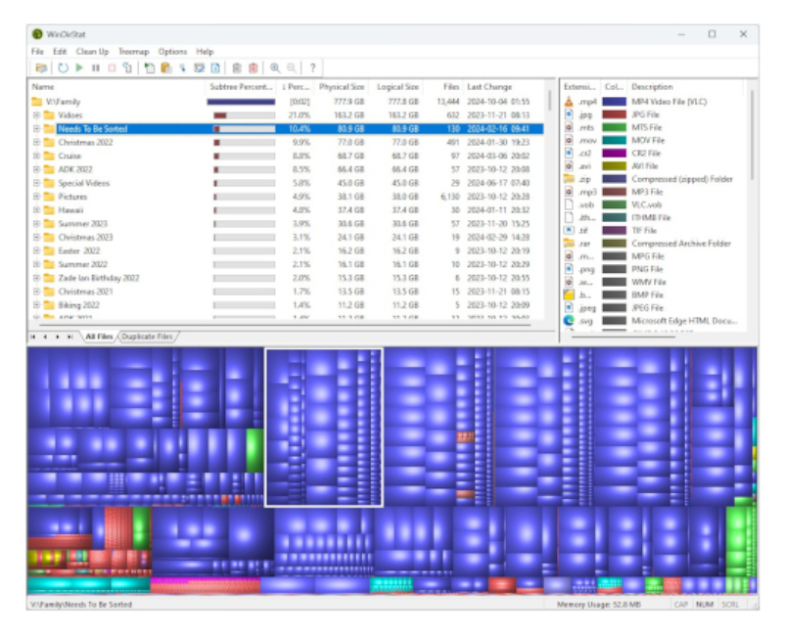Click the last-tab navigation arrow

(69, 337)
